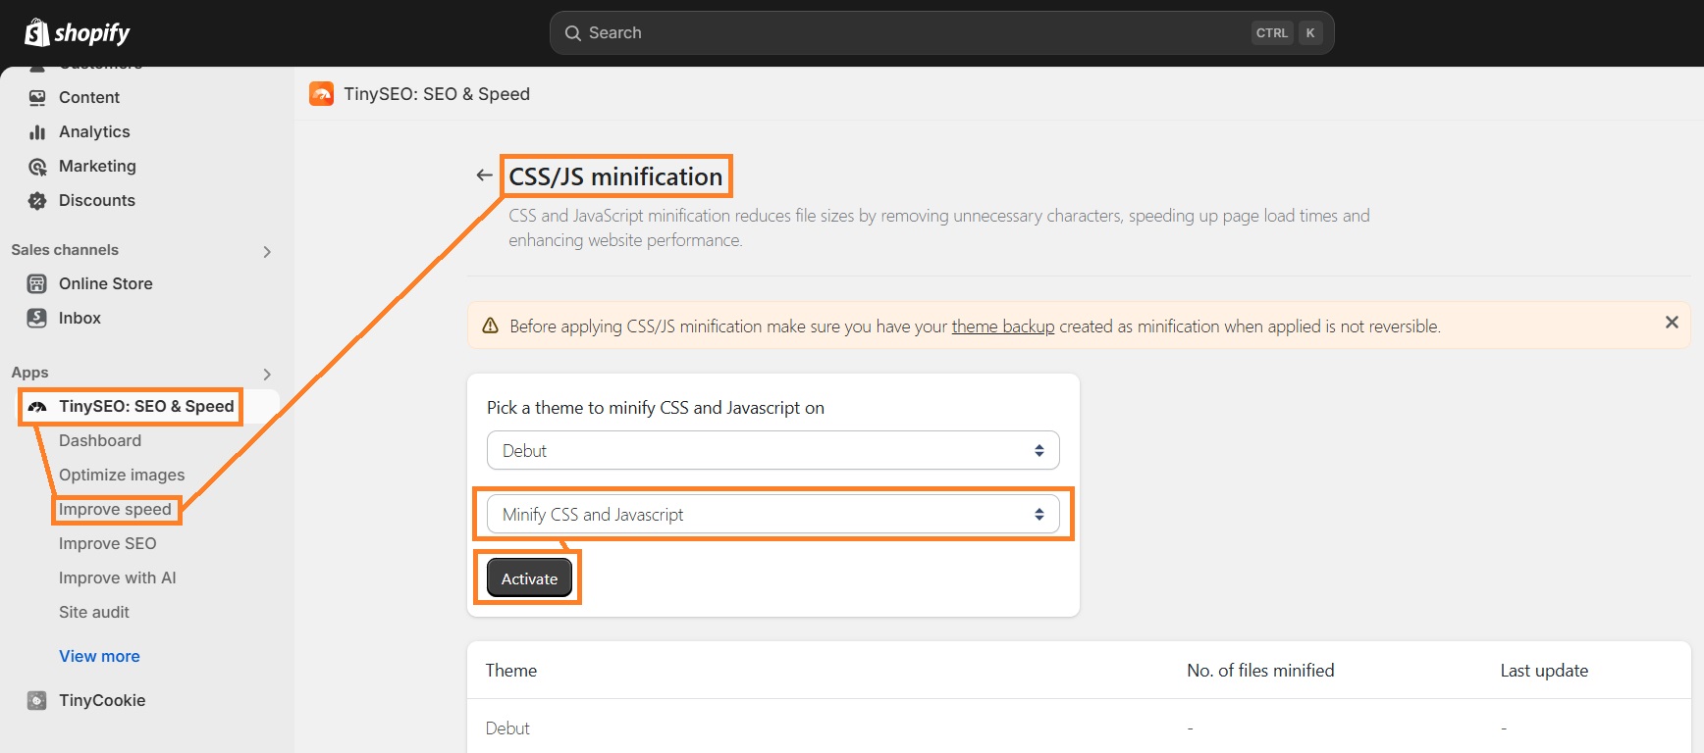Open the Minify CSS and Javascript dropdown
Image resolution: width=1704 pixels, height=753 pixels.
(772, 515)
